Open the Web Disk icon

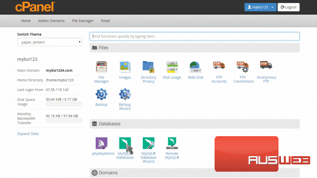196,67
